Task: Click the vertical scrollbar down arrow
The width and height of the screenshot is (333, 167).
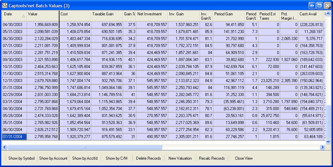Action: coord(328,141)
